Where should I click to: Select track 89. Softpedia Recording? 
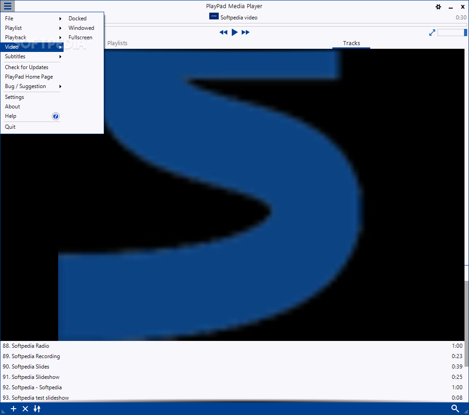[232, 356]
